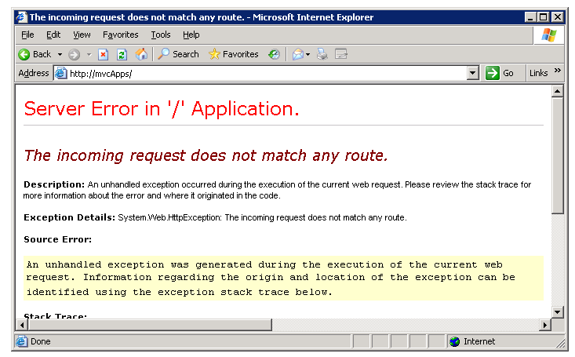Click the Back arrow icon
The width and height of the screenshot is (575, 357).
[24, 55]
